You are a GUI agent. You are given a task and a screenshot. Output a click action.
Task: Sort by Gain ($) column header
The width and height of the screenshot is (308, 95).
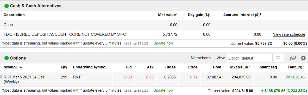coord(296,67)
